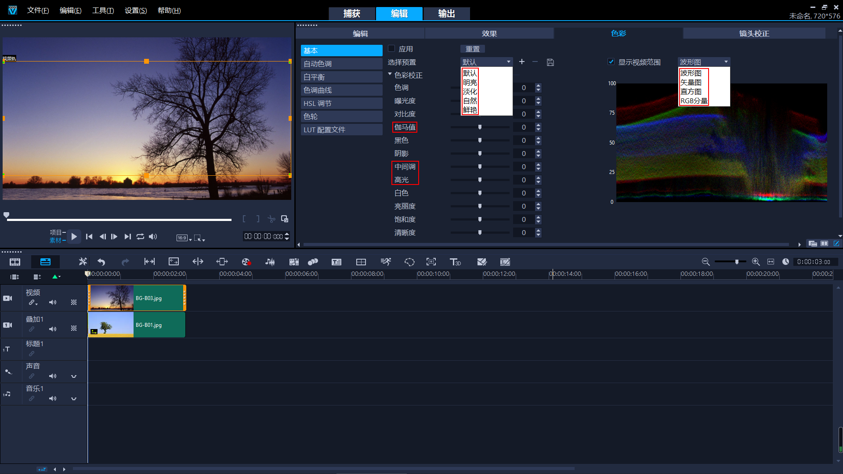Image resolution: width=843 pixels, height=474 pixels.
Task: Expand the 音乐1 track options
Action: coord(74,399)
